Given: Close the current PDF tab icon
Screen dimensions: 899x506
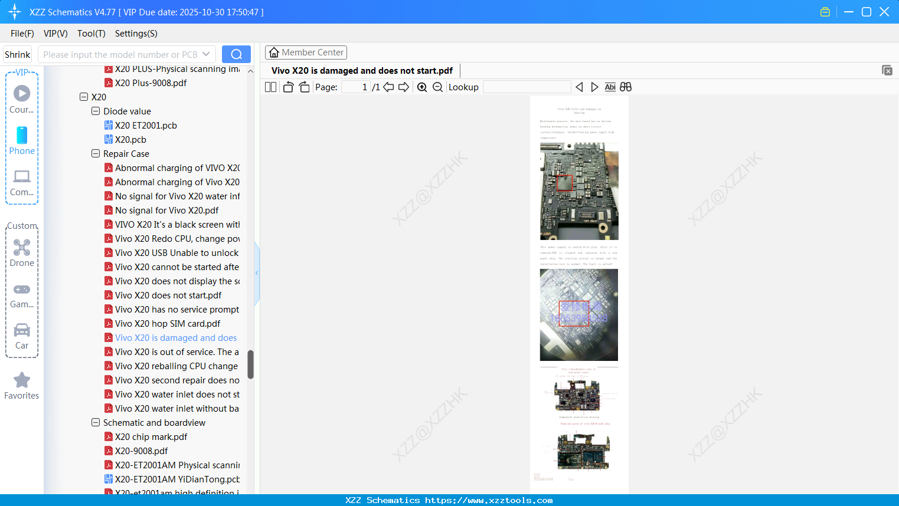Looking at the screenshot, I should [x=887, y=70].
